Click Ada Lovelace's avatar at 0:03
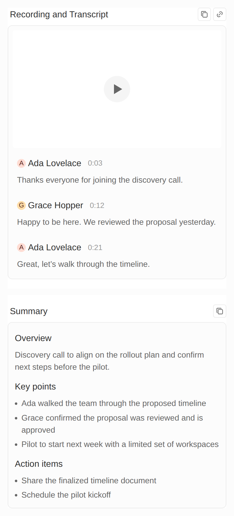Image resolution: width=234 pixels, height=516 pixels. pyautogui.click(x=21, y=163)
